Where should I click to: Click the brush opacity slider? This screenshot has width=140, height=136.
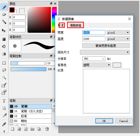coord(28,69)
